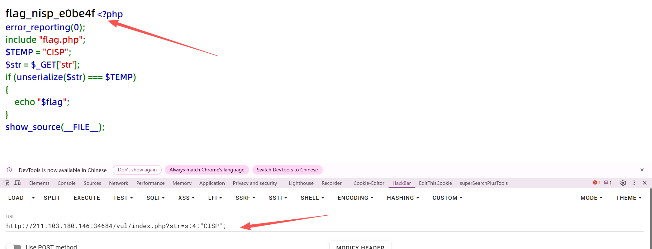Expand the LOAD button dropdown arrow
This screenshot has height=249, width=652.
click(33, 198)
